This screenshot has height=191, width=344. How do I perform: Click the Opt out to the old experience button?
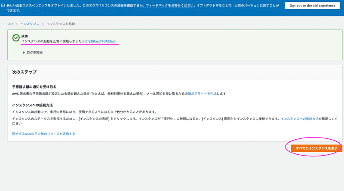tap(313, 6)
